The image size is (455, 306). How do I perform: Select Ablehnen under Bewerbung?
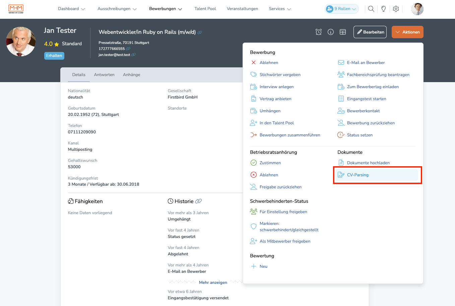tap(265, 63)
